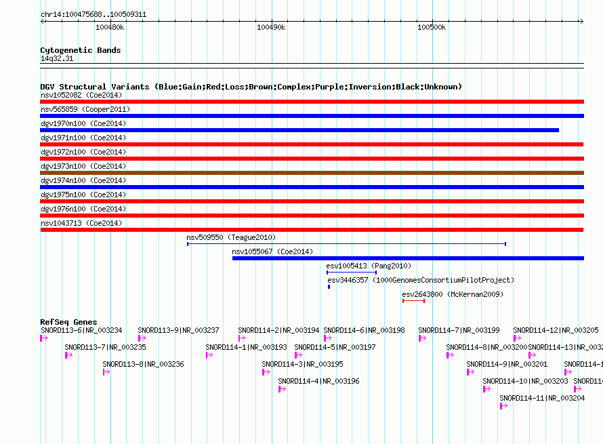Open the SNORD114-11|NR_003204 gene label
603x444 pixels.
[542, 398]
